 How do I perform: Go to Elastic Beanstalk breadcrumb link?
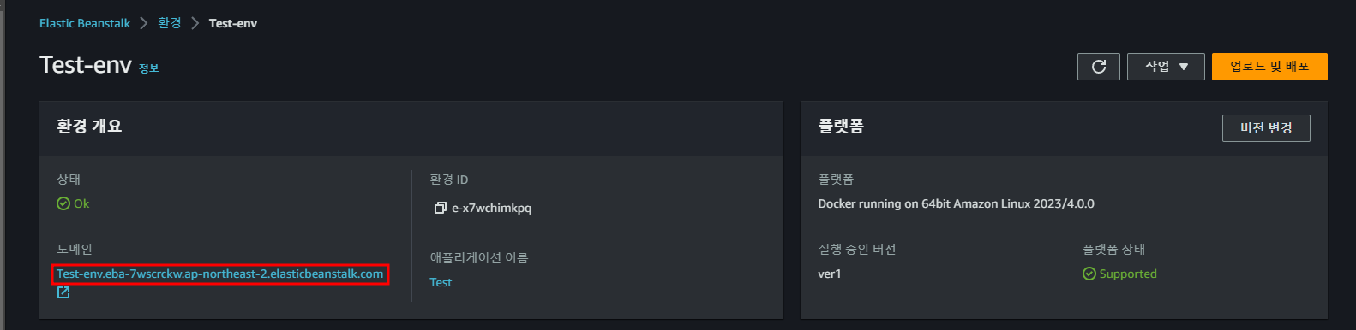click(x=85, y=23)
